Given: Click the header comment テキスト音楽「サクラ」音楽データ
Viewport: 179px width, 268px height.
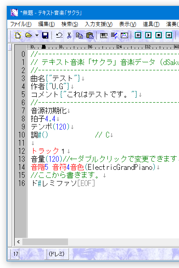Looking at the screenshot, I should coord(98,62).
